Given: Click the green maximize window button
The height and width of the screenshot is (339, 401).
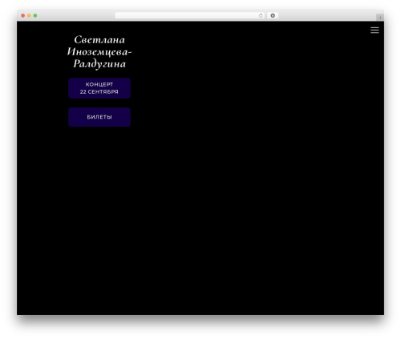Looking at the screenshot, I should pos(35,15).
